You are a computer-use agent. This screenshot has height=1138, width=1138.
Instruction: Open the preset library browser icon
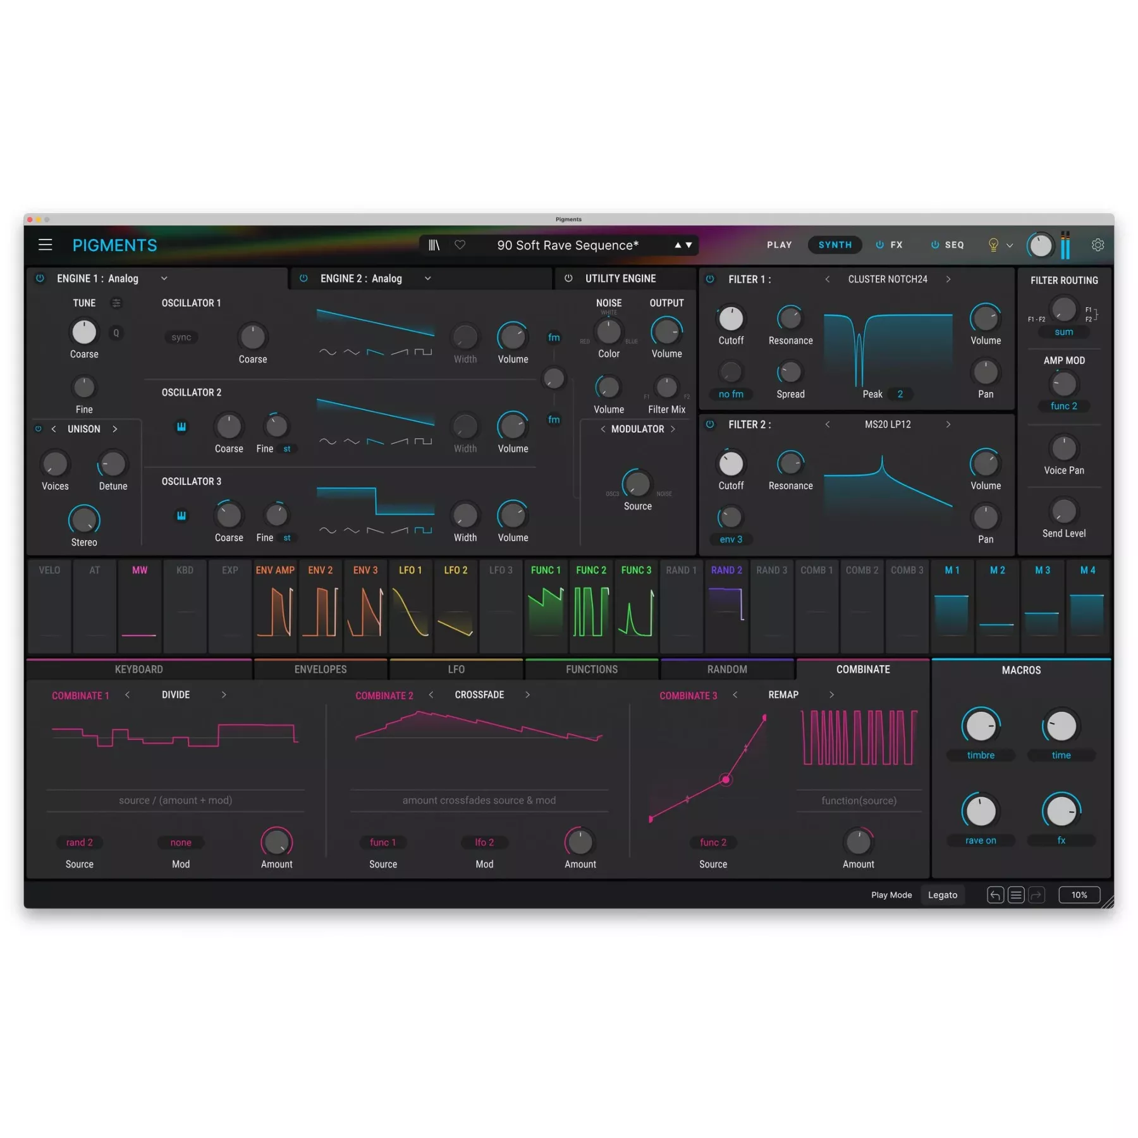[x=434, y=245]
